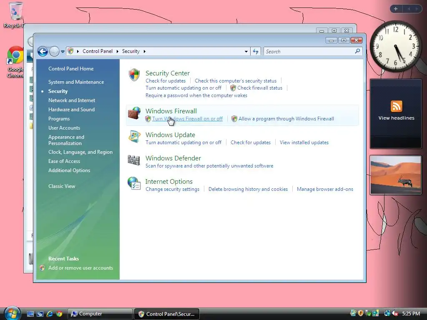The image size is (427, 320).
Task: Select System and Maintenance category
Action: [76, 82]
